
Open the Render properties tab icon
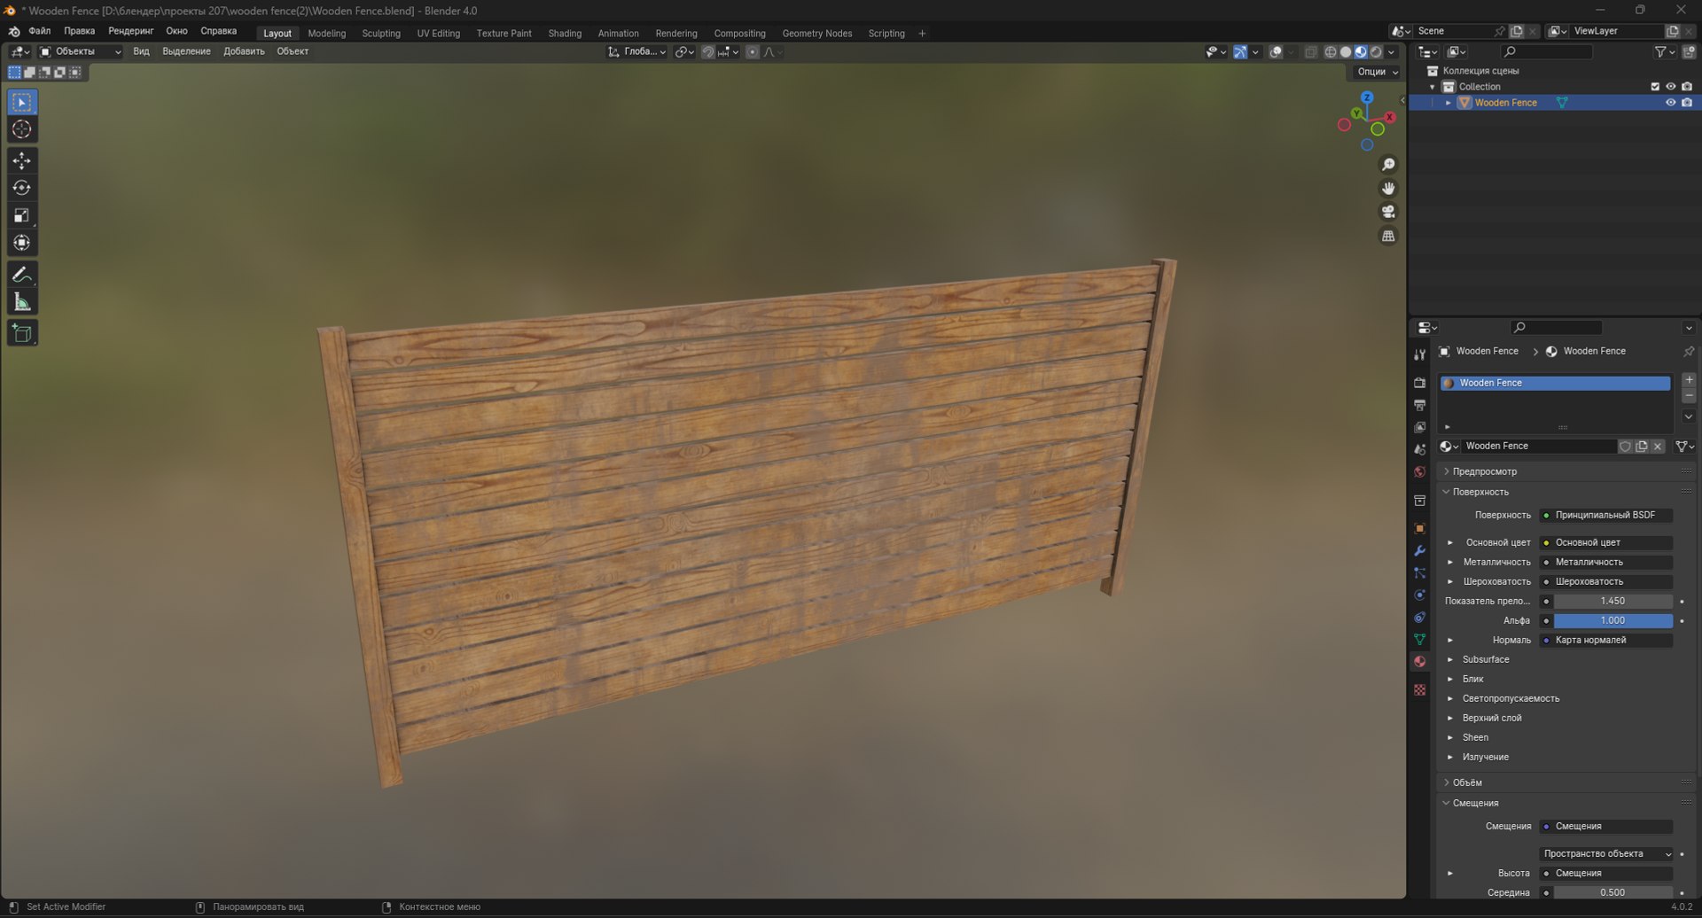(x=1420, y=383)
